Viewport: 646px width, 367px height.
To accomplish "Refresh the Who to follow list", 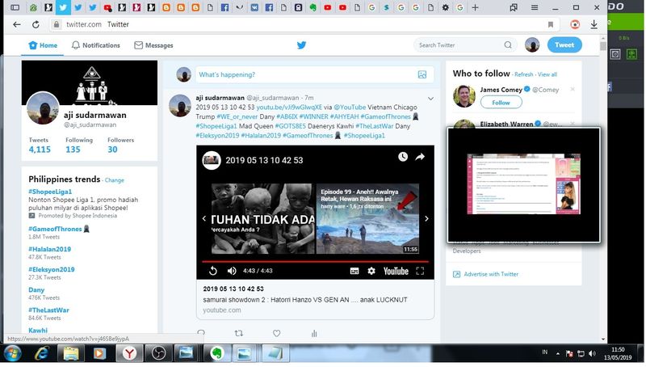I will coord(523,74).
